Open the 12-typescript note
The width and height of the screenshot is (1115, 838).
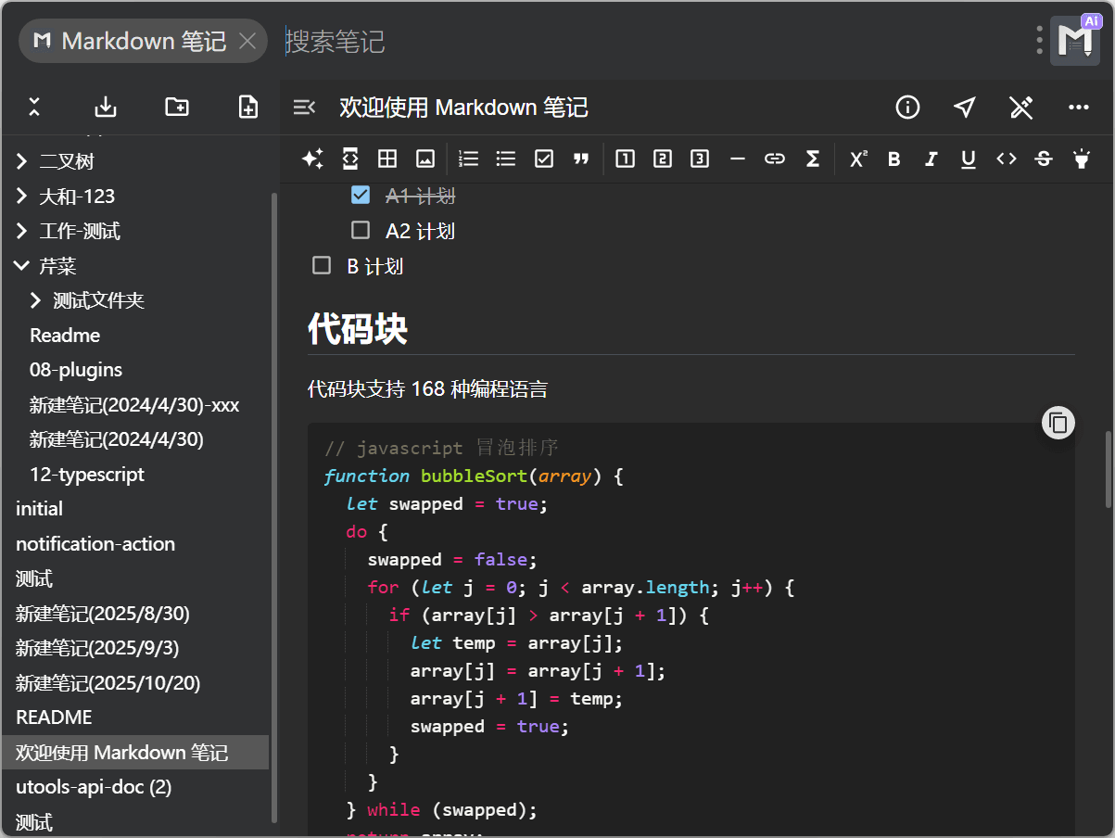tap(87, 475)
